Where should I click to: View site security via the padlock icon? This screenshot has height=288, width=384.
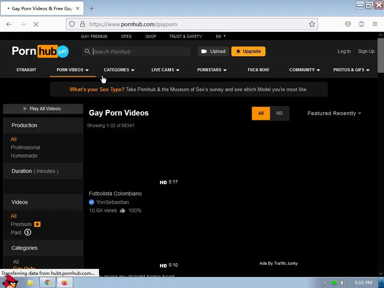point(82,24)
